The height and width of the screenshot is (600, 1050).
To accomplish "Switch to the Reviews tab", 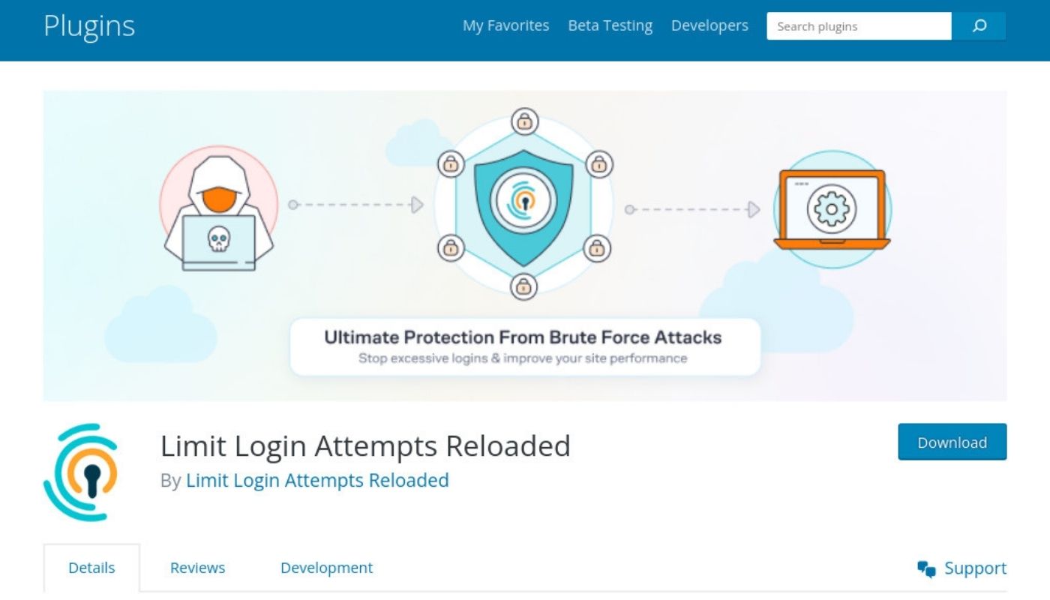I will click(x=197, y=568).
